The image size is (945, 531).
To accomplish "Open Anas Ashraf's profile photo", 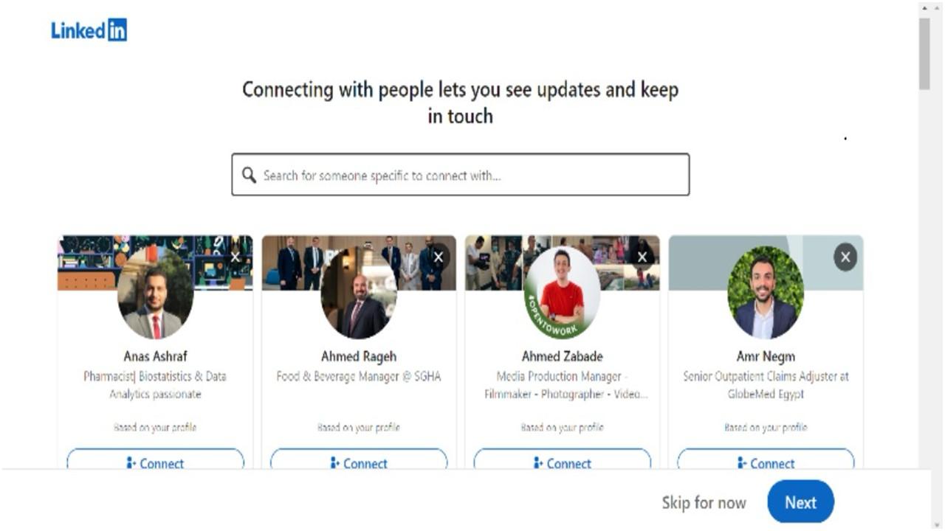I will pos(155,293).
